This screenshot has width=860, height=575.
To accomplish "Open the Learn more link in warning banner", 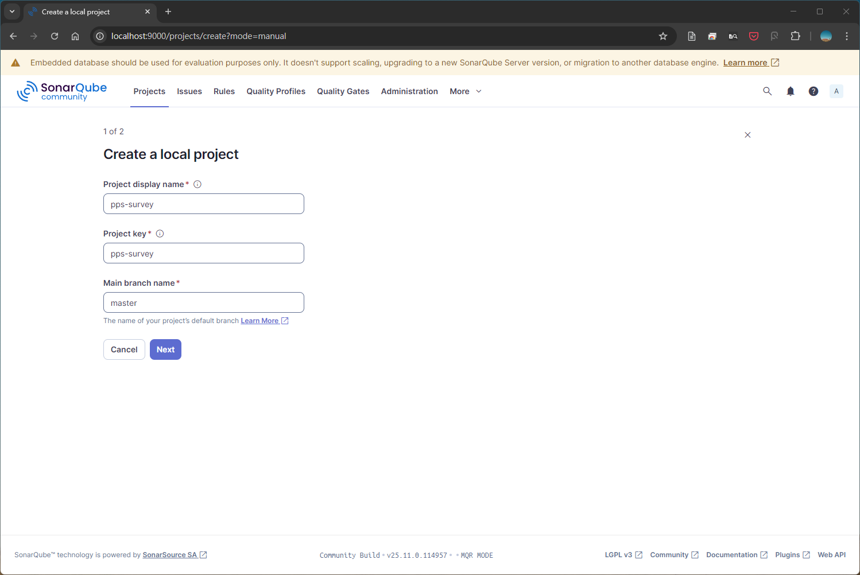I will (x=745, y=63).
